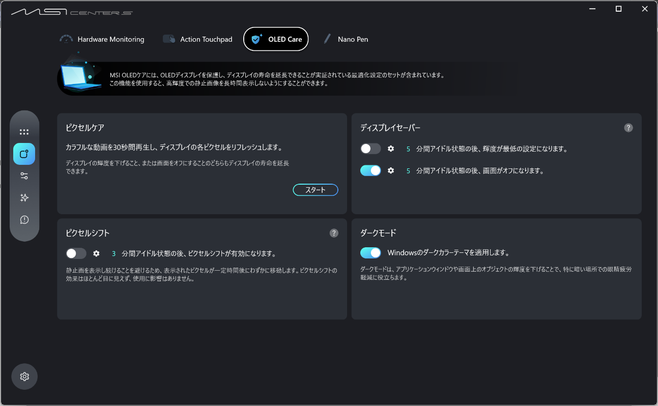Open the gear settings for ピクセルシフト
Screen dimensions: 658x406
(96, 253)
